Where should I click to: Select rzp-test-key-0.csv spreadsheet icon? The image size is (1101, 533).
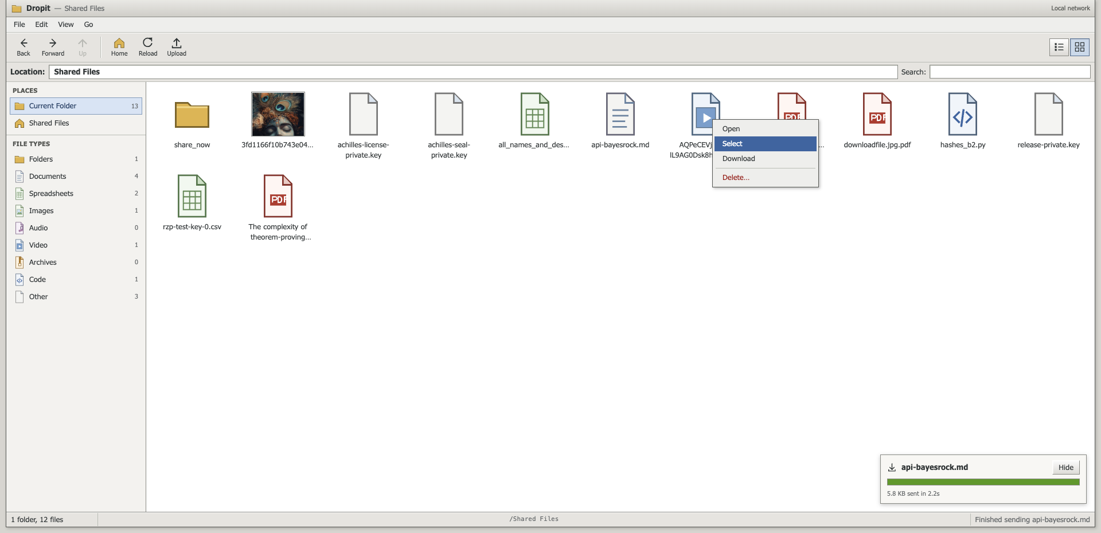pos(192,196)
